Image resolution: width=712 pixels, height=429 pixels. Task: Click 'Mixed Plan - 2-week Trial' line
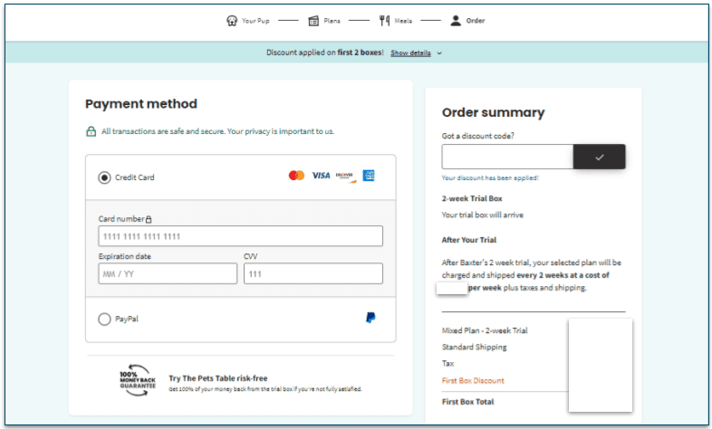pos(485,330)
